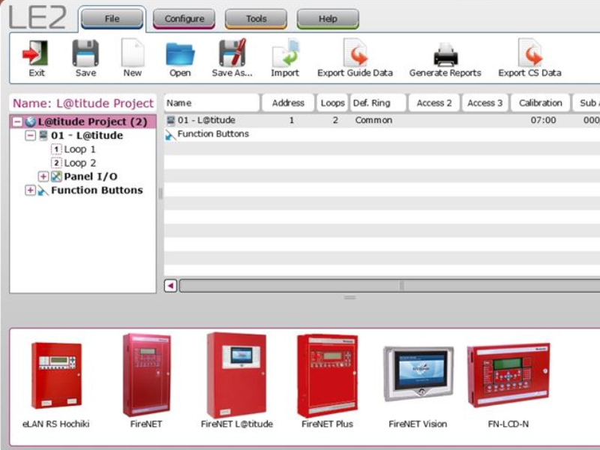Select the FireNET L@titude panel image
This screenshot has width=600, height=450.
tap(236, 375)
